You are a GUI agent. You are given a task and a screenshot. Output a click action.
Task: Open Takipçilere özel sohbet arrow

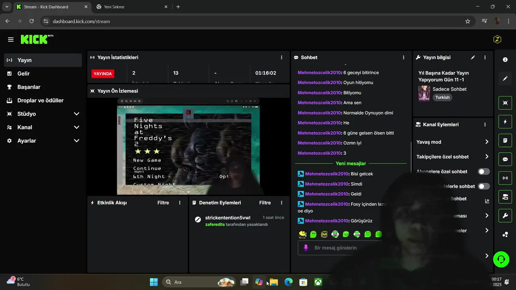coord(487,157)
